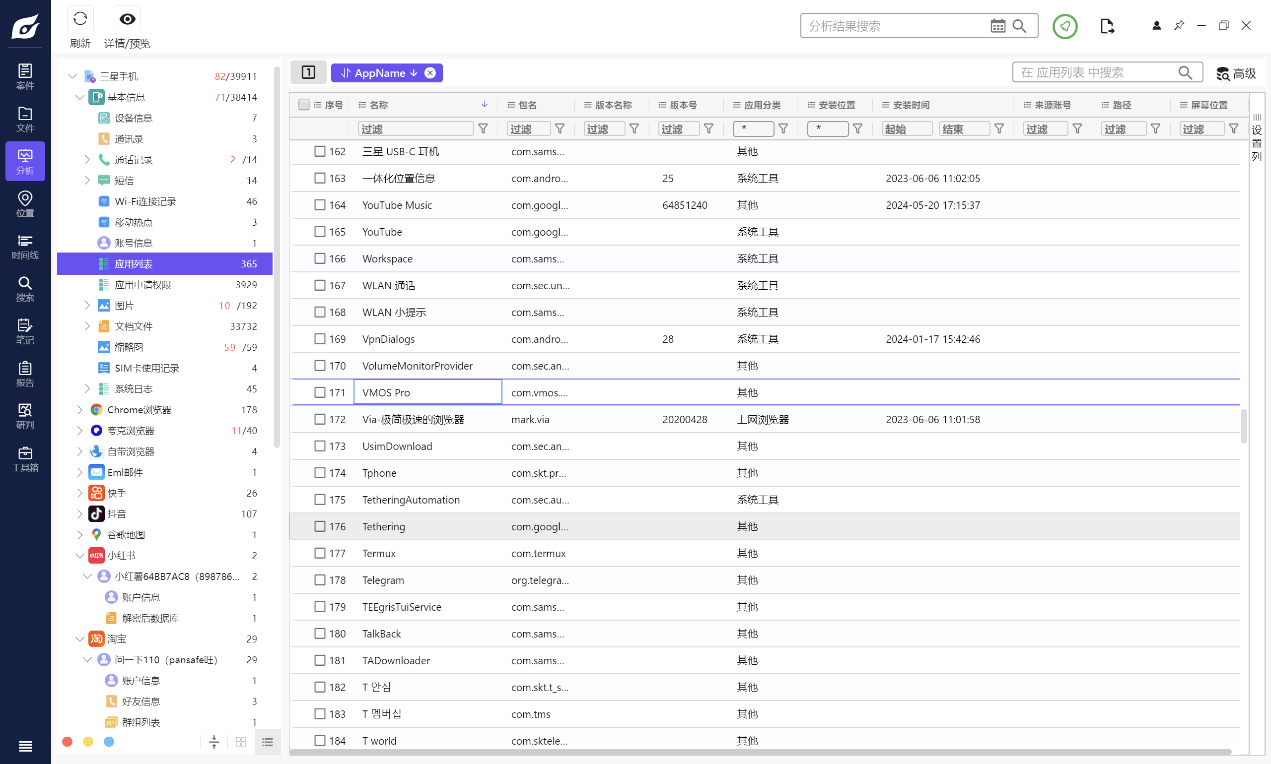Image resolution: width=1271 pixels, height=764 pixels.
Task: Open the user account icon
Action: (1157, 25)
